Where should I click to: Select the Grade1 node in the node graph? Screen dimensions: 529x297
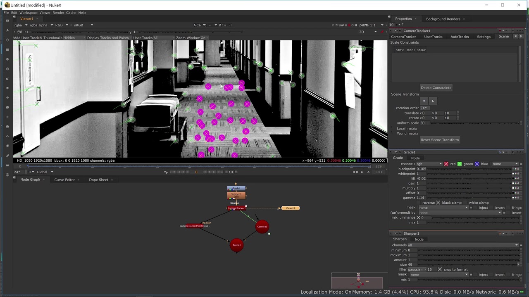(x=236, y=189)
